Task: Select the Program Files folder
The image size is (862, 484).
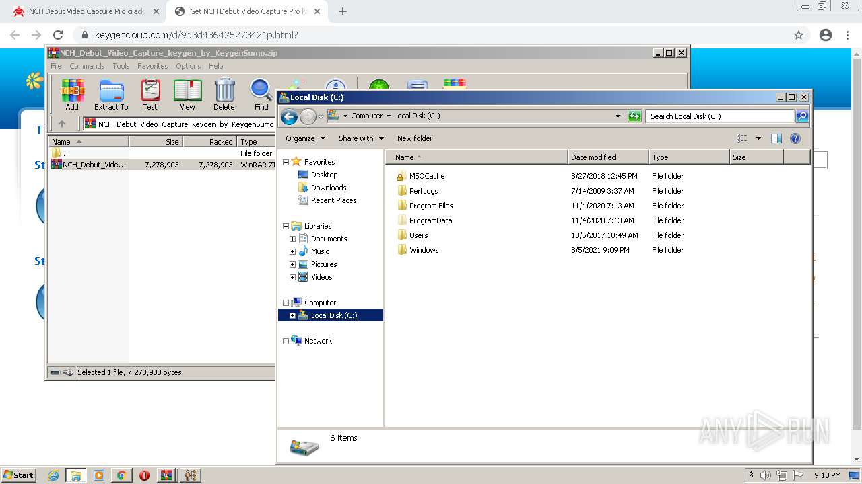Action: coord(431,206)
